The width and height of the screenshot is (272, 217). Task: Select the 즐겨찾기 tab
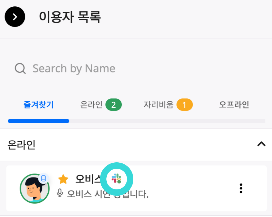tap(38, 105)
